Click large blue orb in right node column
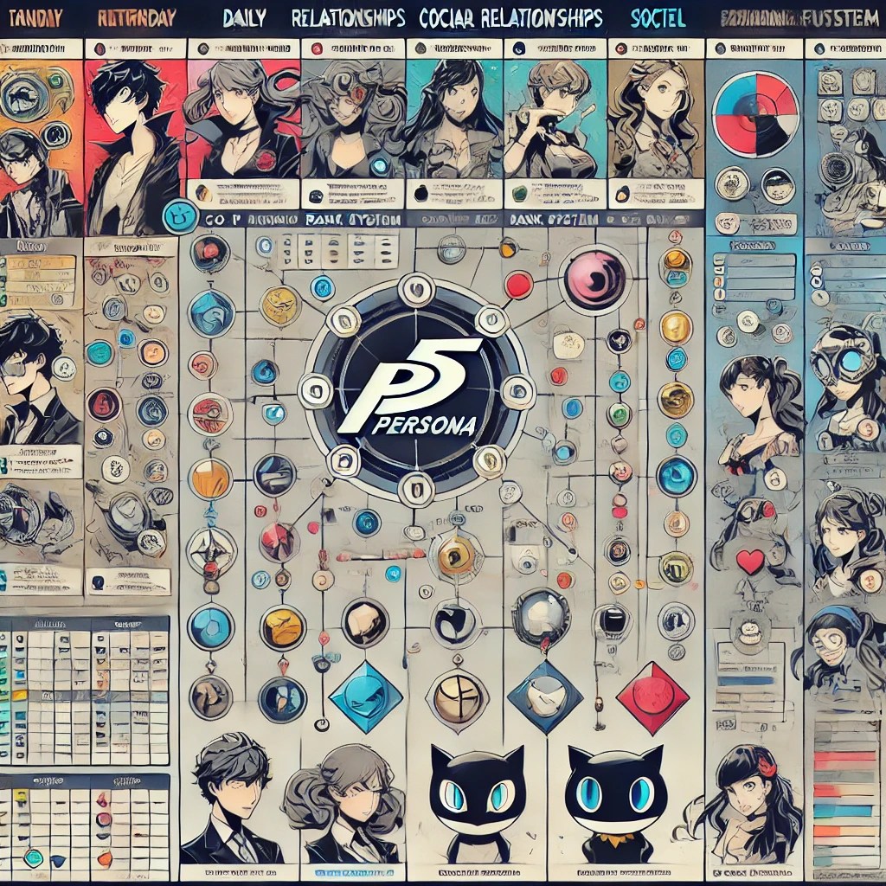This screenshot has height=886, width=886. (677, 475)
